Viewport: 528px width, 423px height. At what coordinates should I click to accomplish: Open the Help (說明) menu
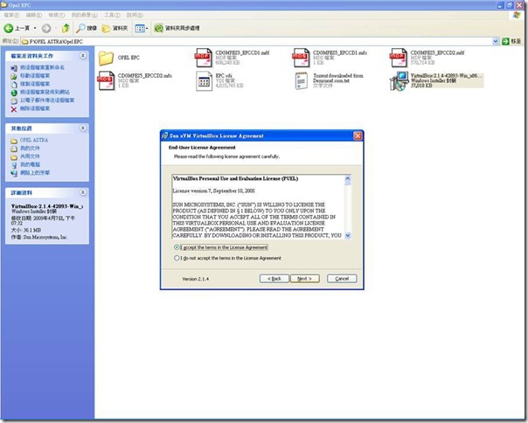click(x=135, y=15)
